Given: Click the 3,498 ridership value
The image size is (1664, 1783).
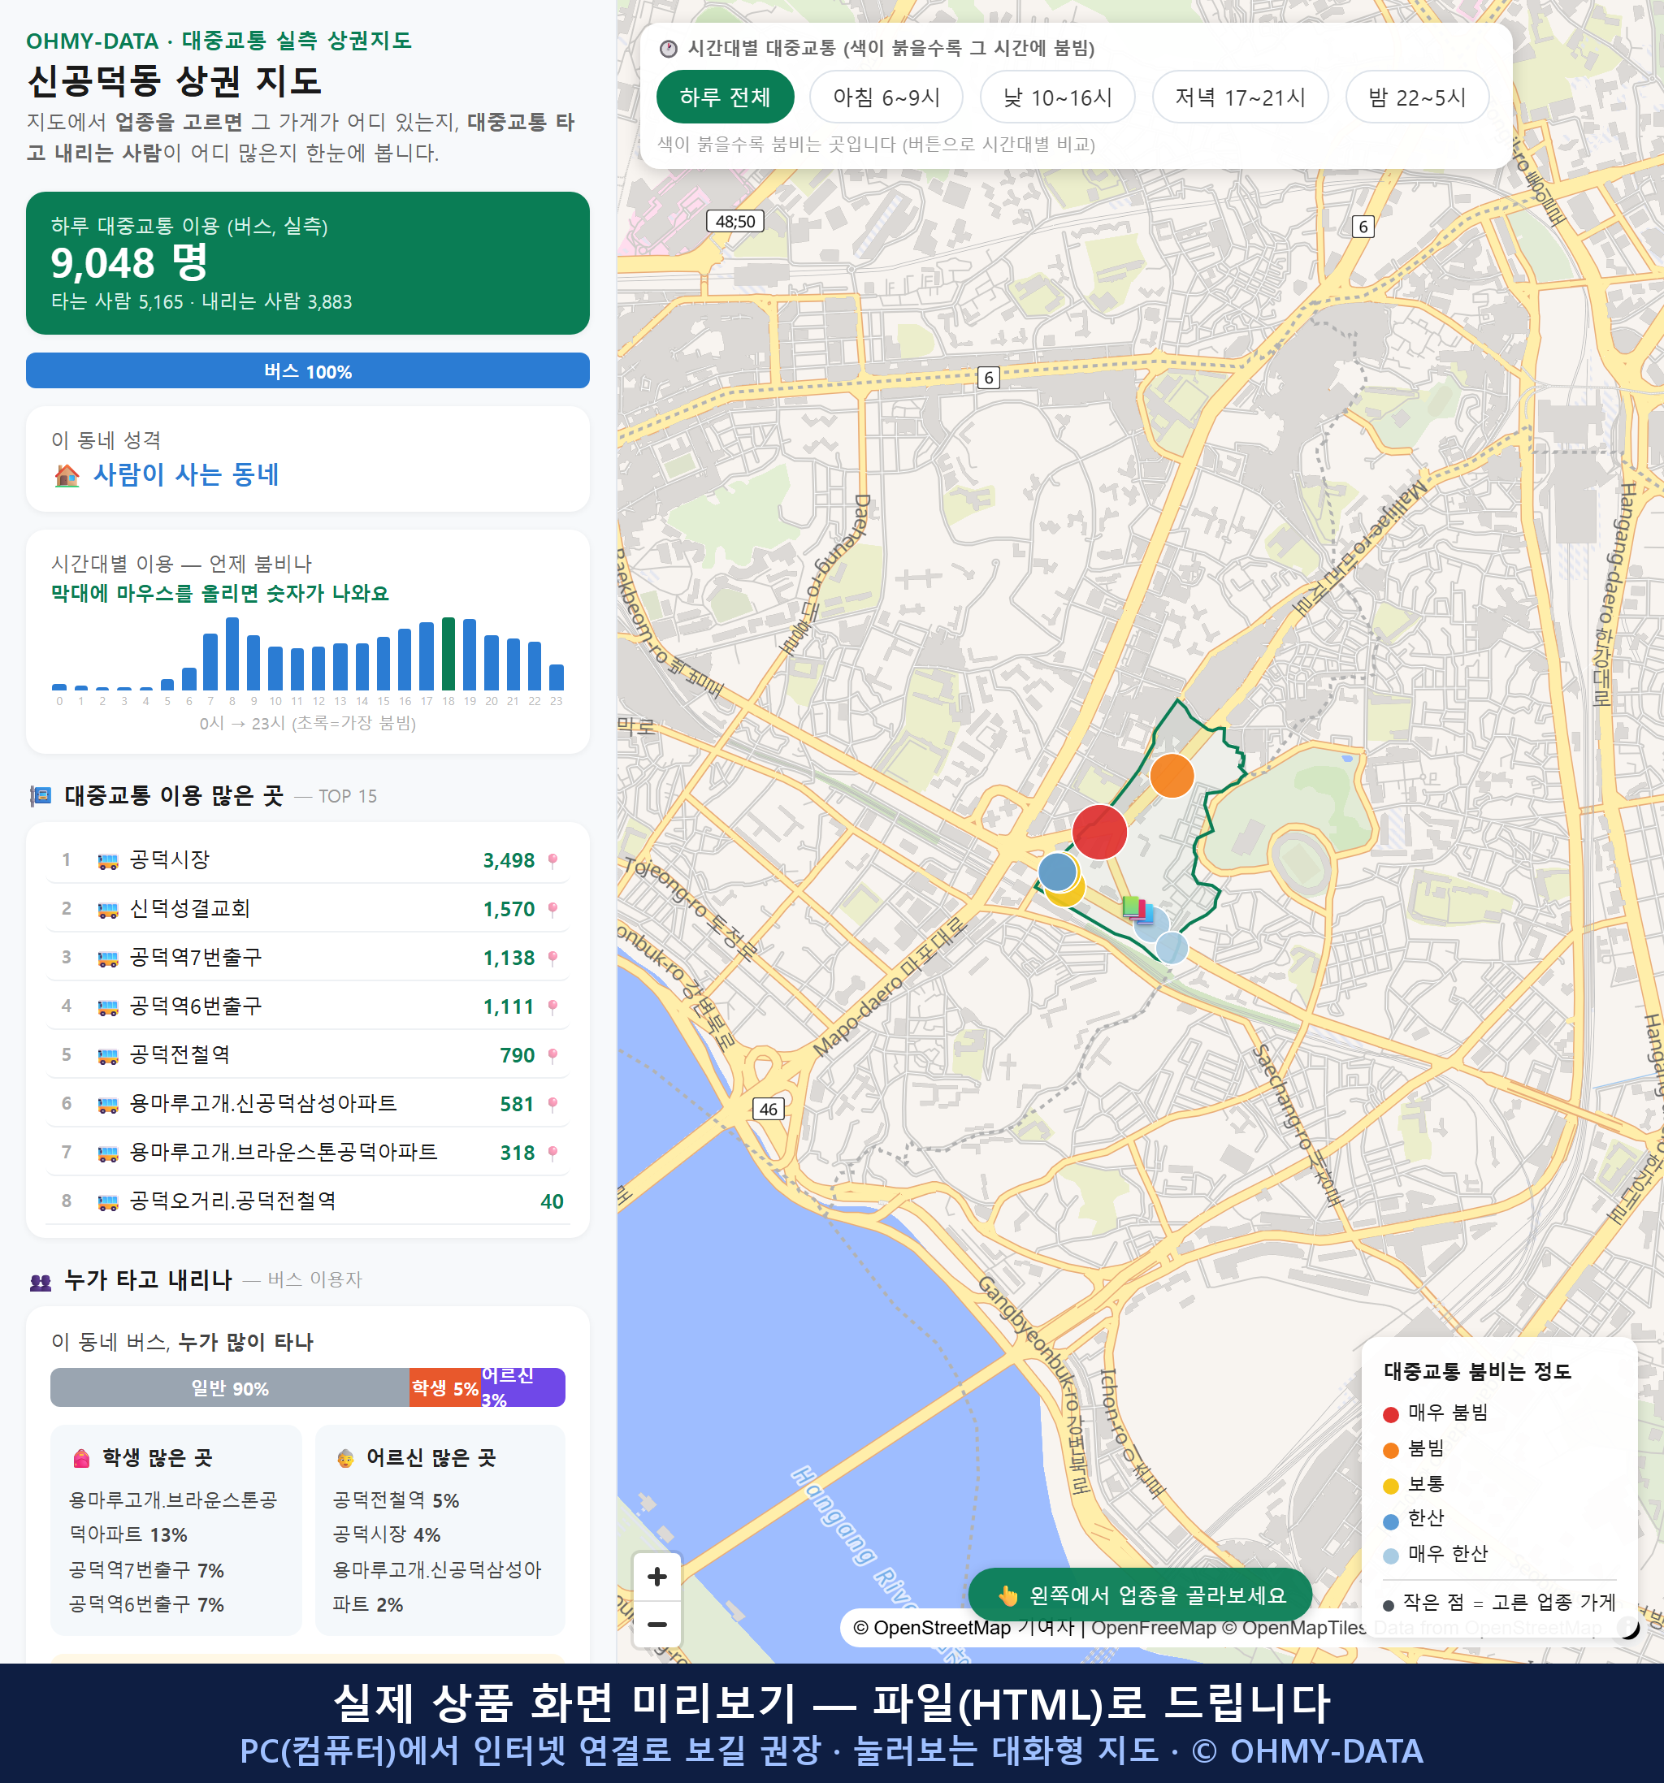Looking at the screenshot, I should coord(509,861).
